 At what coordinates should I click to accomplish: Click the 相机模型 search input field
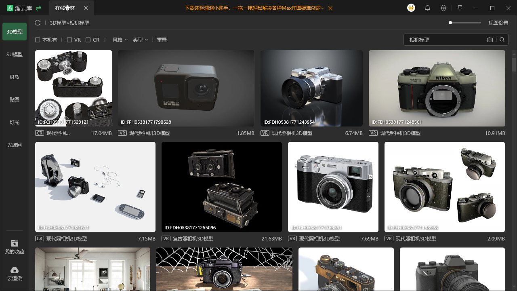[446, 40]
